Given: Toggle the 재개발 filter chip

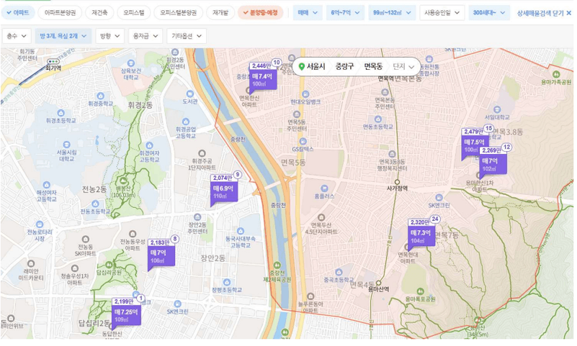Looking at the screenshot, I should (220, 12).
